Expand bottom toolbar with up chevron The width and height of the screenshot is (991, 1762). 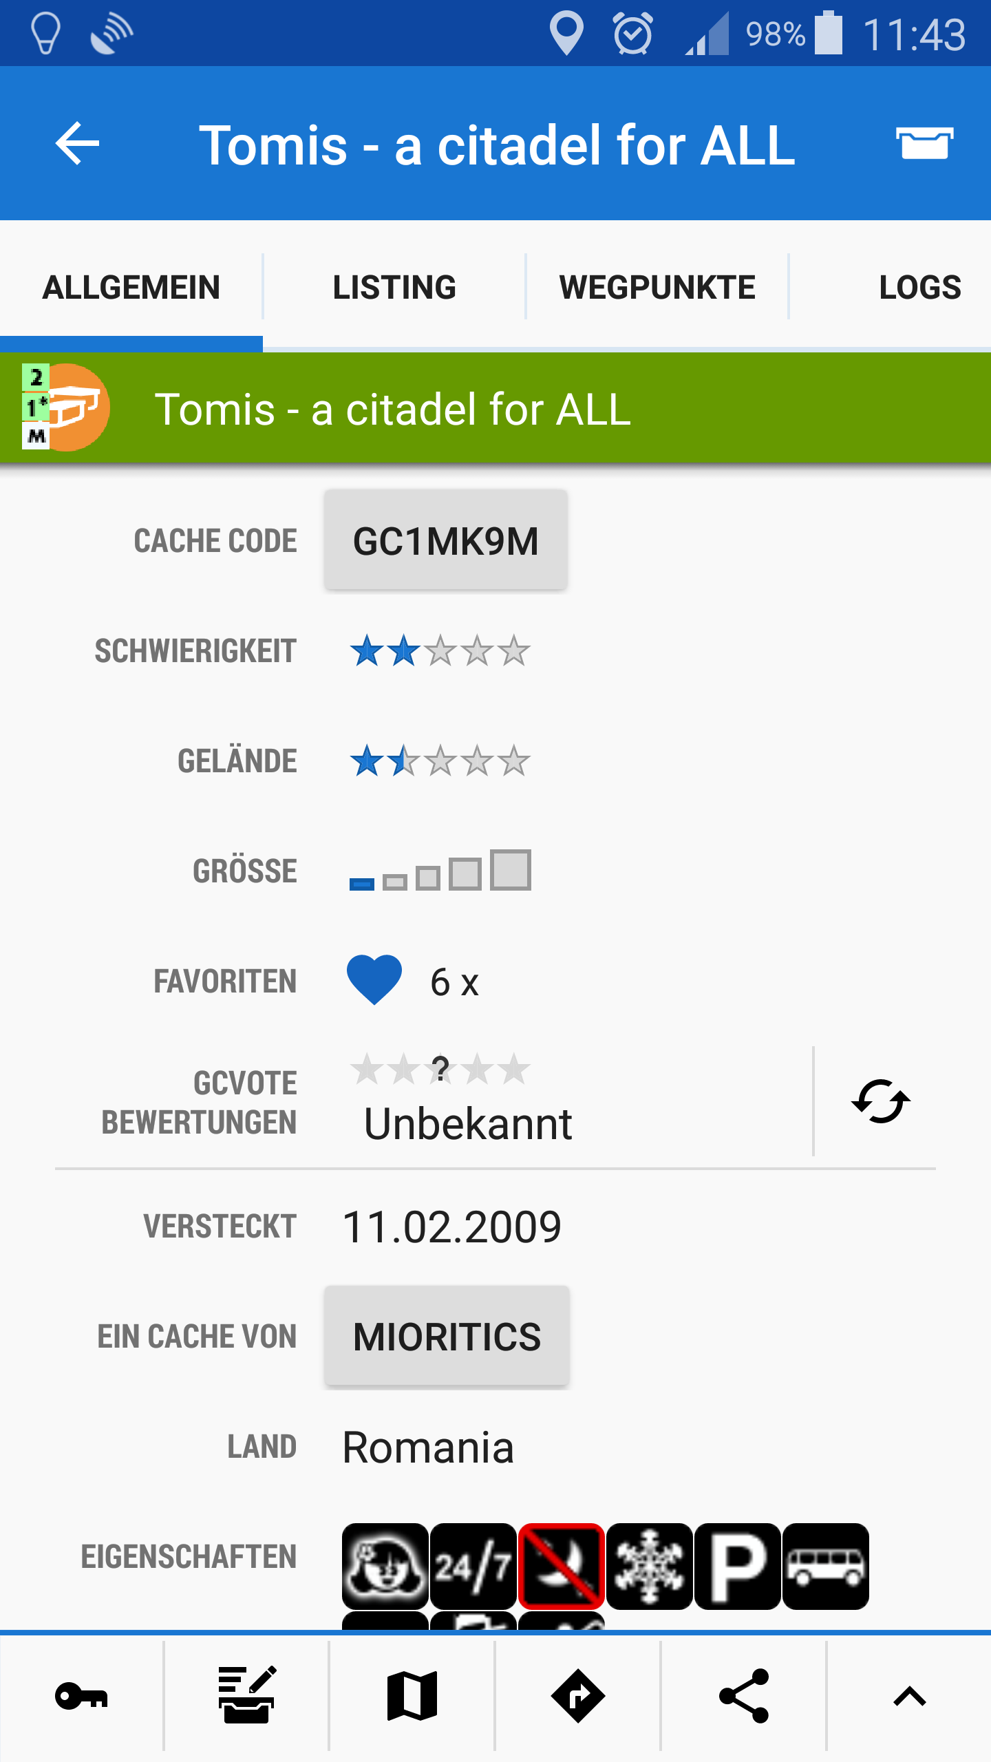coord(909,1696)
